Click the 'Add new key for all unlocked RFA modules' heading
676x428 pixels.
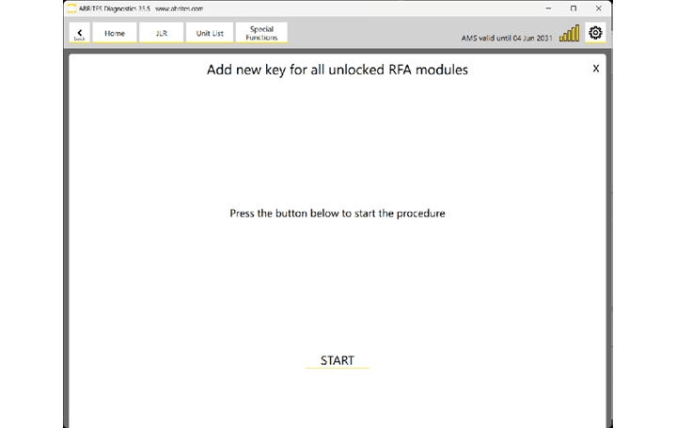click(338, 70)
